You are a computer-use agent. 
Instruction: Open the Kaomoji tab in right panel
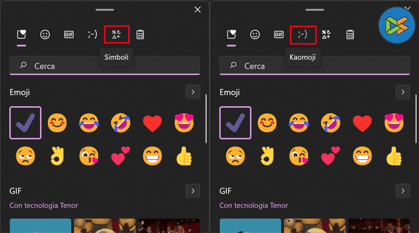tap(303, 35)
